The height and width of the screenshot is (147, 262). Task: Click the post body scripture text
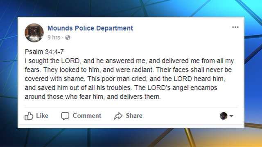(x=129, y=79)
